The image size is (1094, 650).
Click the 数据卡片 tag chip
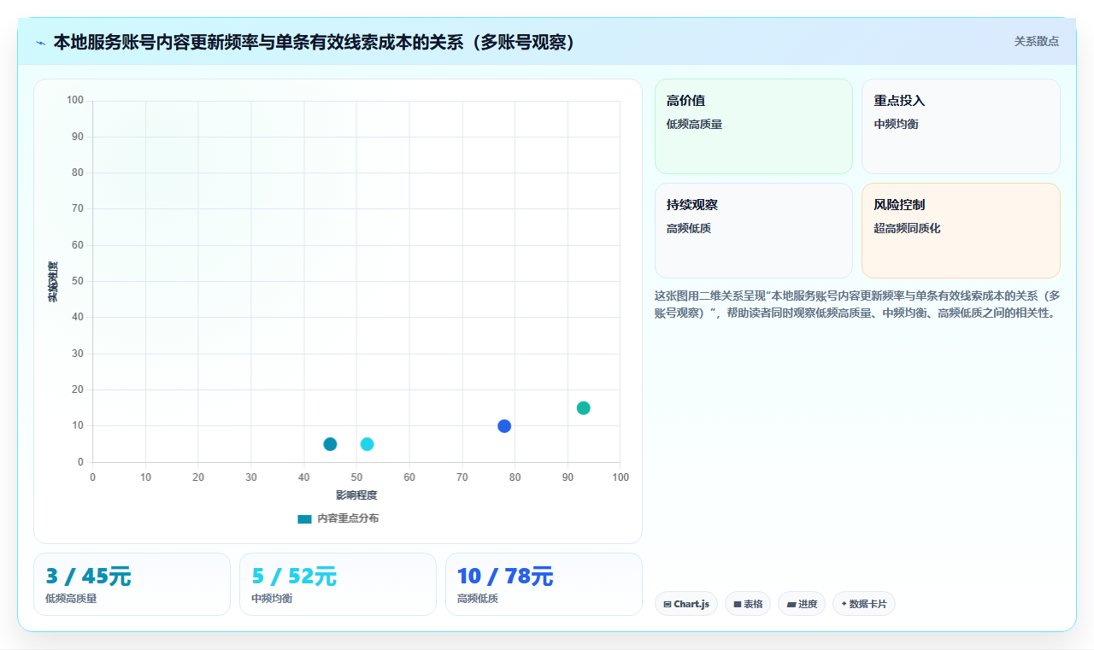click(x=863, y=604)
